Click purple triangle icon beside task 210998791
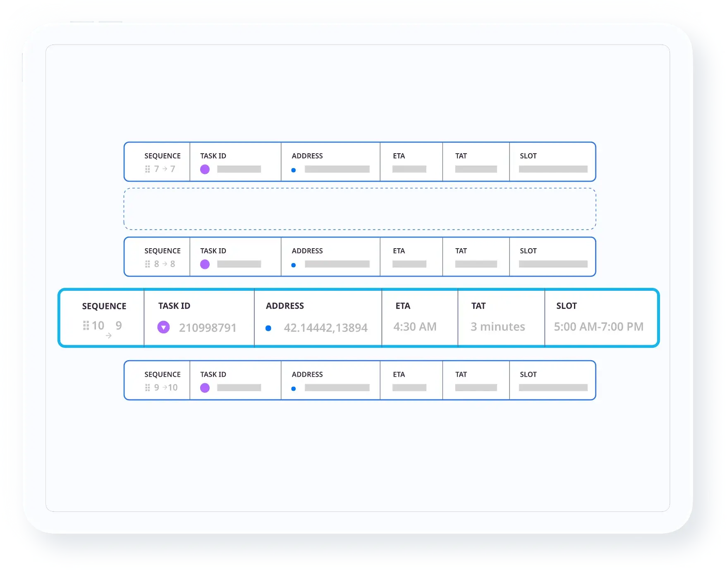 click(x=164, y=328)
